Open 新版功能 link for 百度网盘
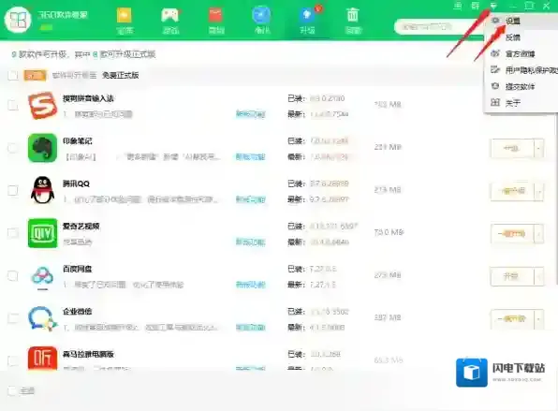 coord(251,285)
